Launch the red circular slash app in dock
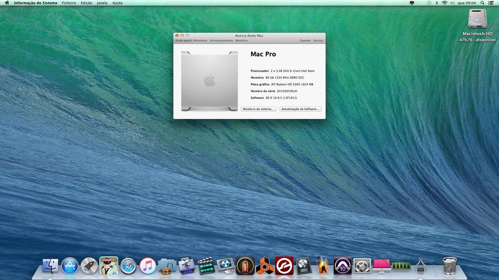 (x=284, y=266)
